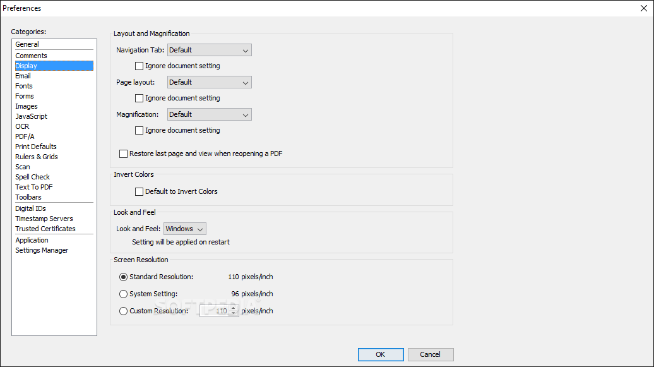Screen dimensions: 654x367
Task: Select Display in the categories list
Action: click(x=54, y=66)
